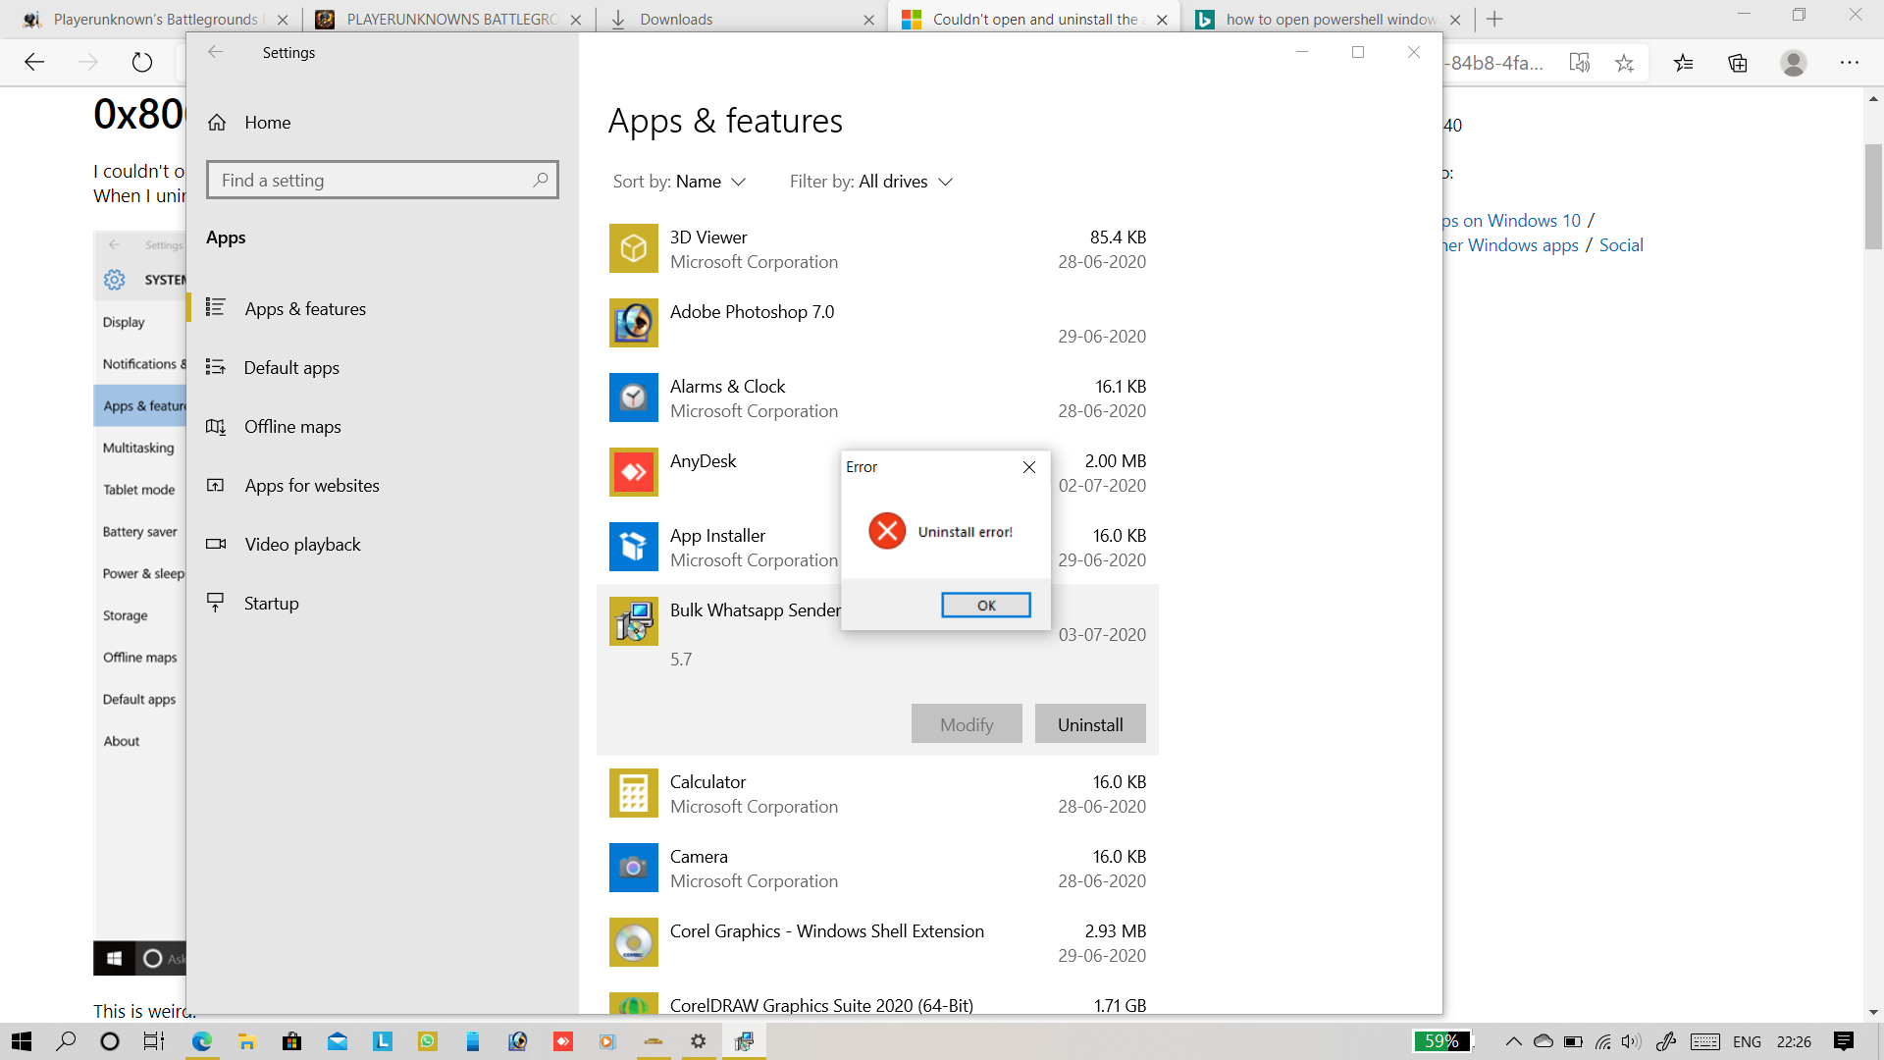This screenshot has height=1060, width=1884.
Task: Click the 'ps on Windows 10' web link
Action: 1511,221
